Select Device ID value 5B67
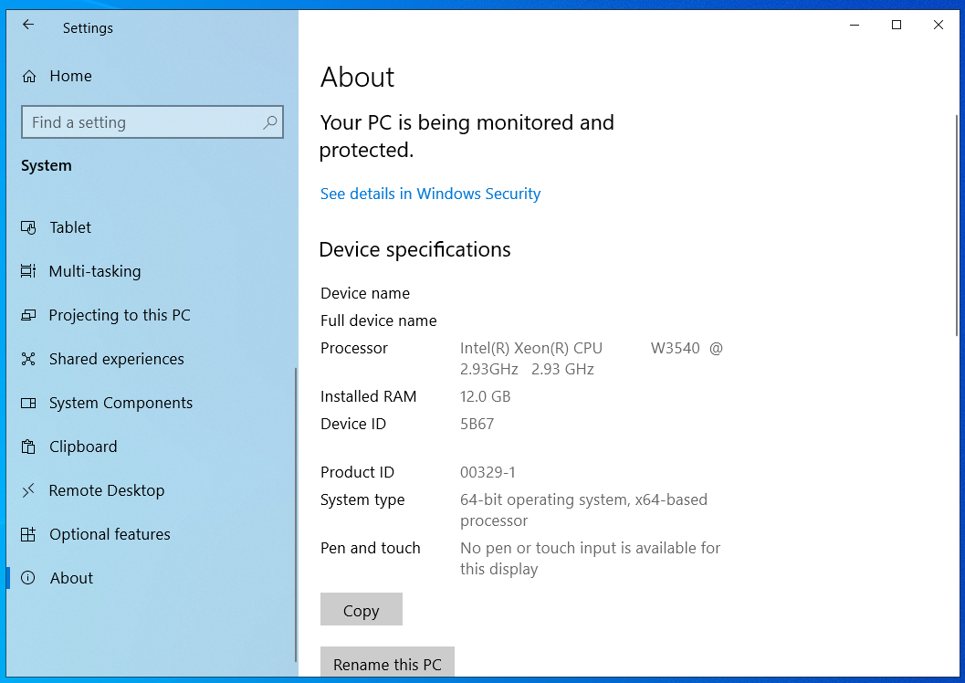 click(x=477, y=424)
